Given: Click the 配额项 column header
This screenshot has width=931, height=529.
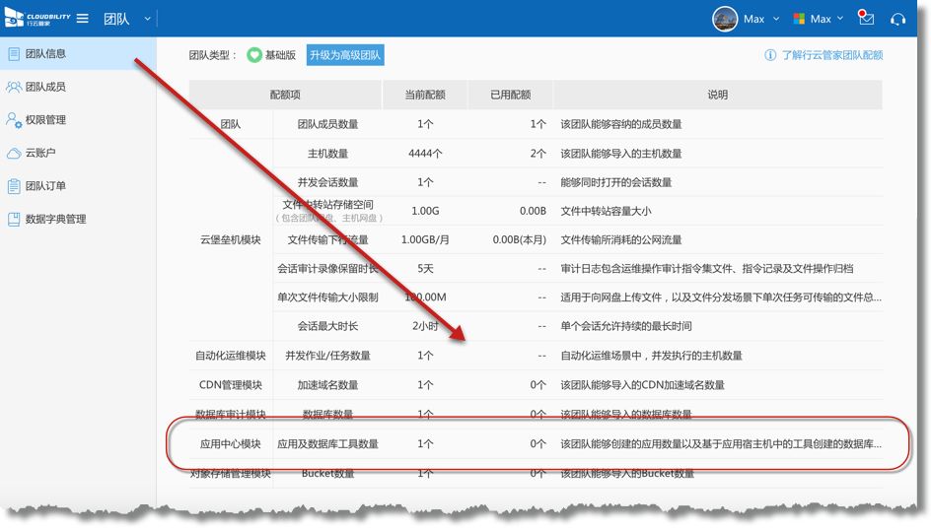Looking at the screenshot, I should [285, 95].
